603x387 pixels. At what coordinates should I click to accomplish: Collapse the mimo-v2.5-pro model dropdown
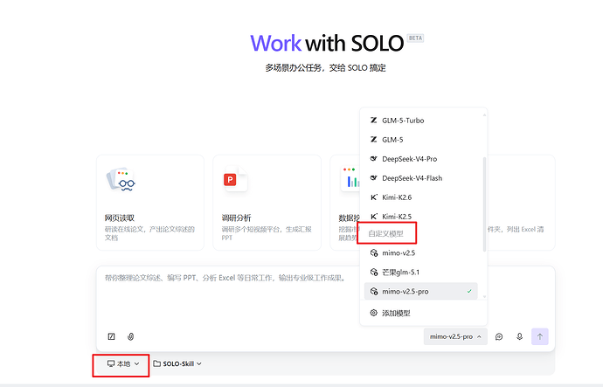point(455,336)
